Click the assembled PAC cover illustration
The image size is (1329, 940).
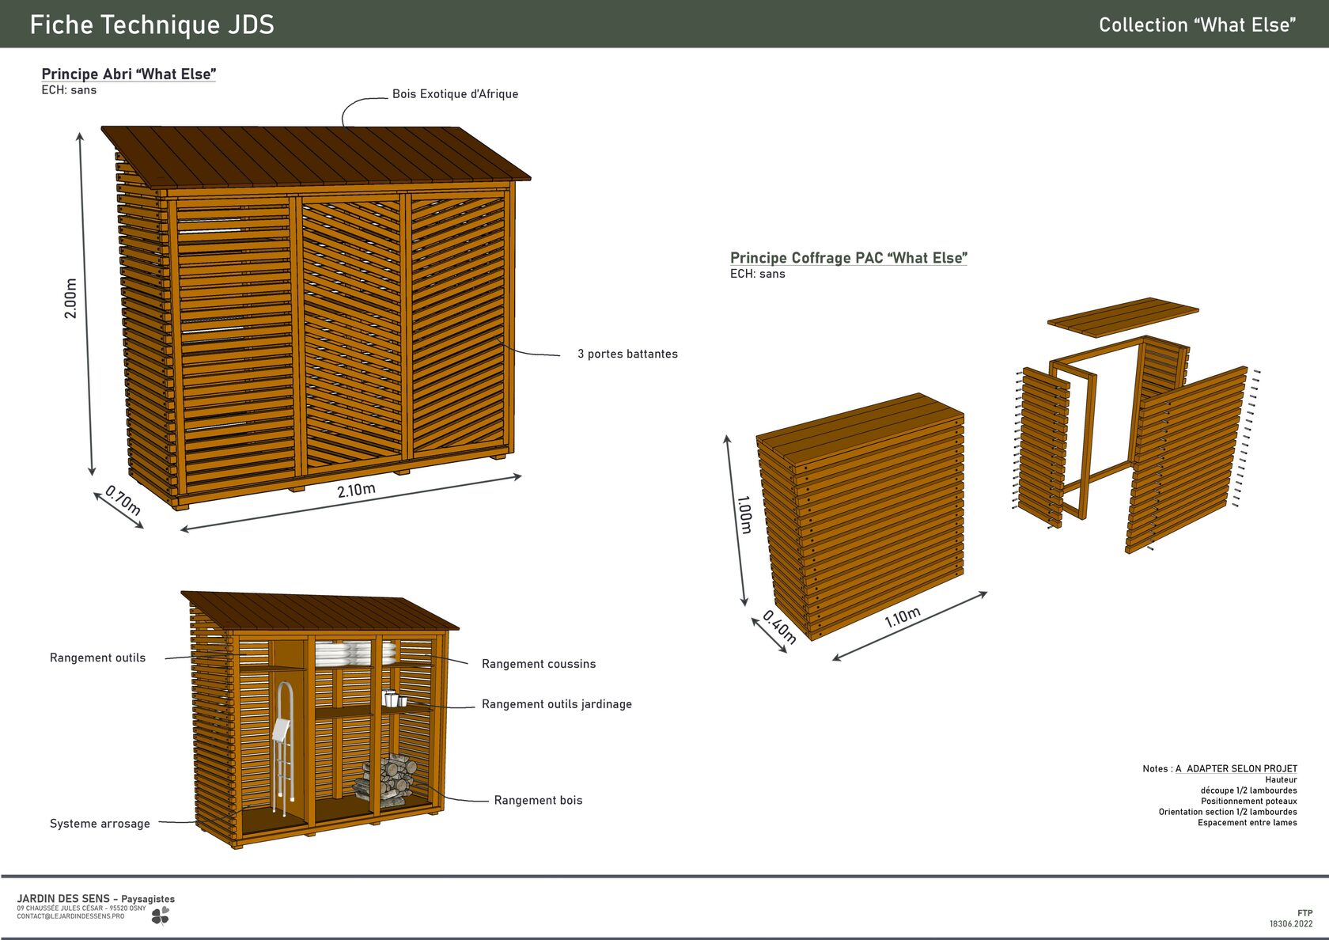coord(861,517)
